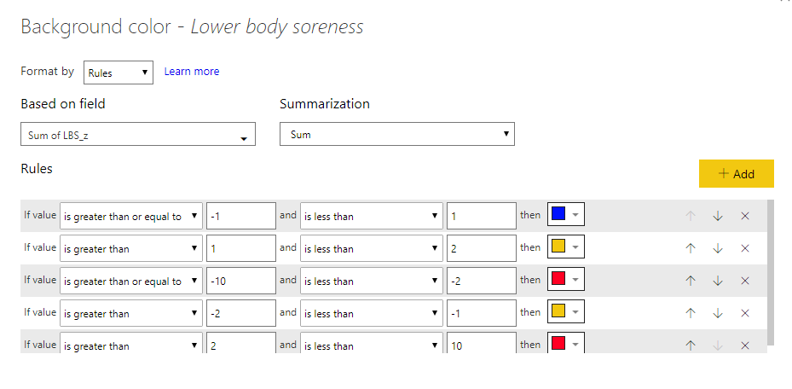792x389 pixels.
Task: Open the Format by Rules dropdown
Action: coord(119,73)
